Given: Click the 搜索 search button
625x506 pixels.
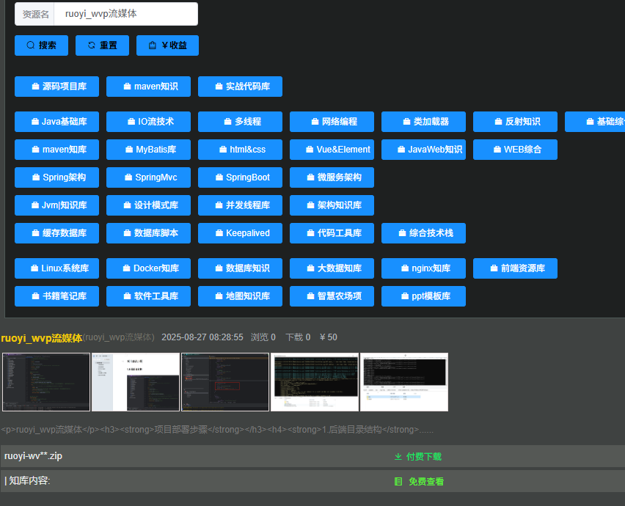Looking at the screenshot, I should [x=42, y=45].
